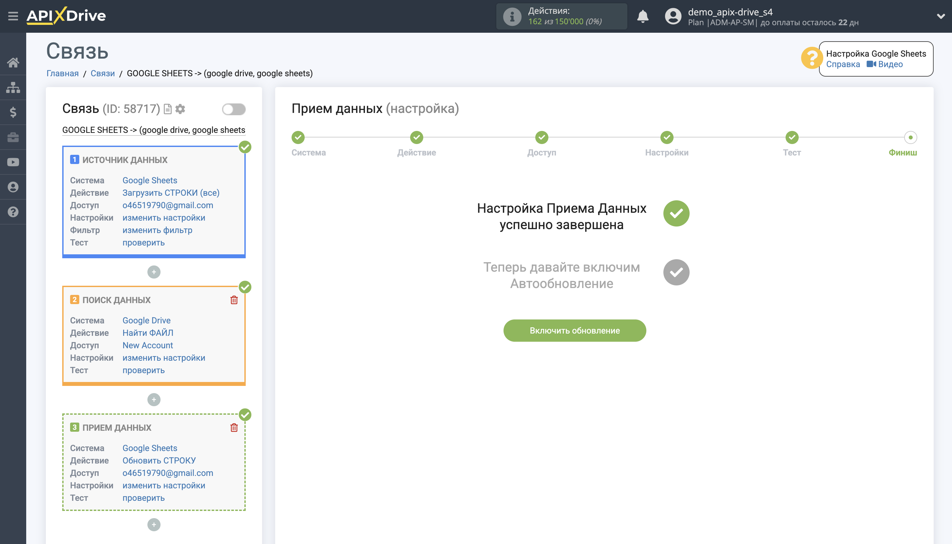Open the notifications bell
This screenshot has width=952, height=544.
click(643, 16)
